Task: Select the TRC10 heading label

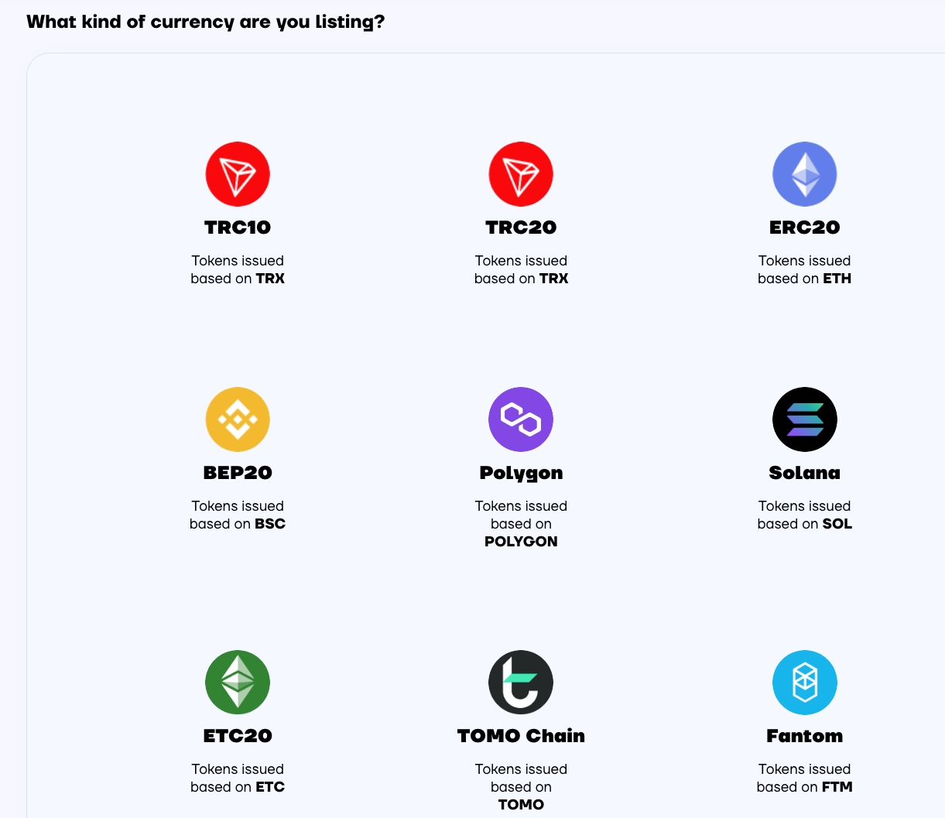Action: 238,228
